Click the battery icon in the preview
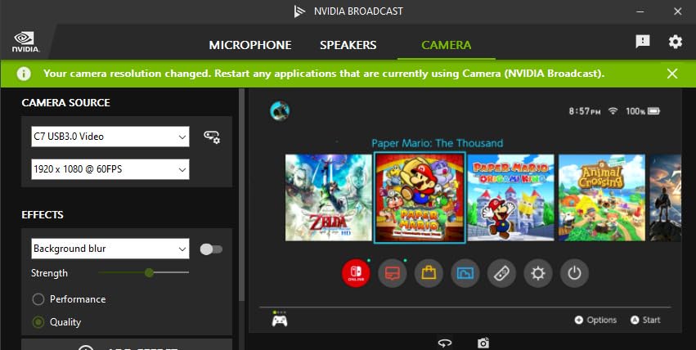Image resolution: width=696 pixels, height=350 pixels. click(x=653, y=111)
